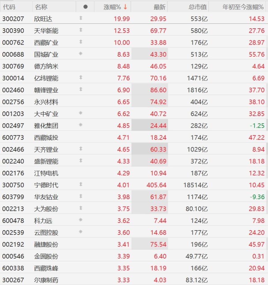The width and height of the screenshot is (268, 285).
Task: Click the 代码 column header
Action: 9,7
